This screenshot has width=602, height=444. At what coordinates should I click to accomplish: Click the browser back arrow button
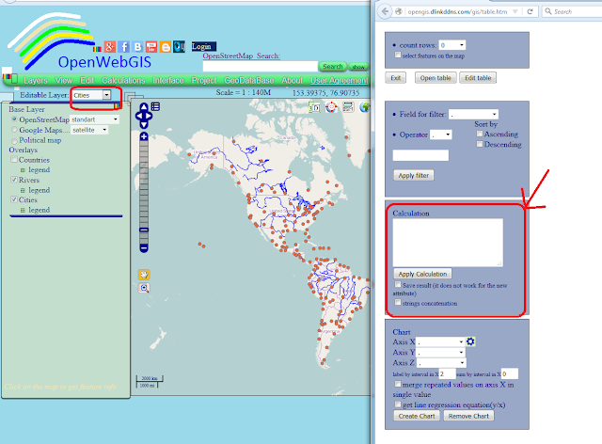point(385,11)
